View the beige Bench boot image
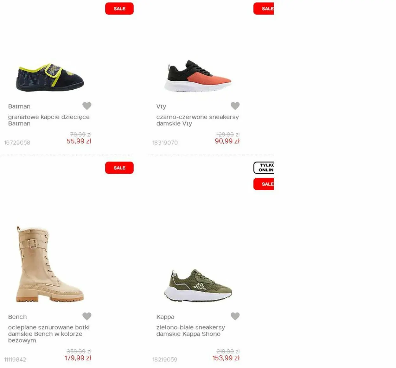Viewport: 396px width, 368px height. click(50, 264)
